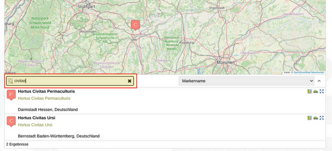Image resolution: width=332 pixels, height=151 pixels.
Task: Open fullscreen view for Hortus Civitas Ursi
Action: (322, 118)
